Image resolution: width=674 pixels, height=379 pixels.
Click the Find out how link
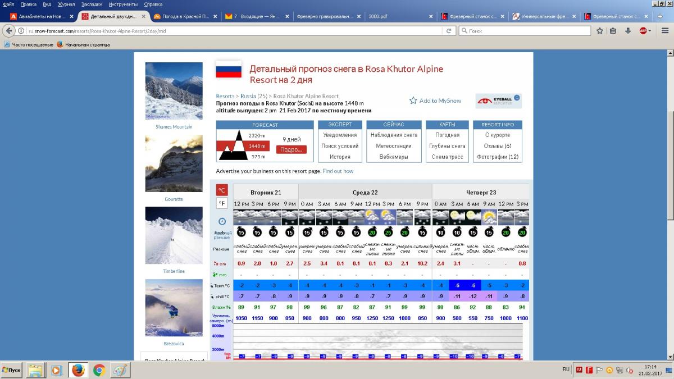point(338,171)
